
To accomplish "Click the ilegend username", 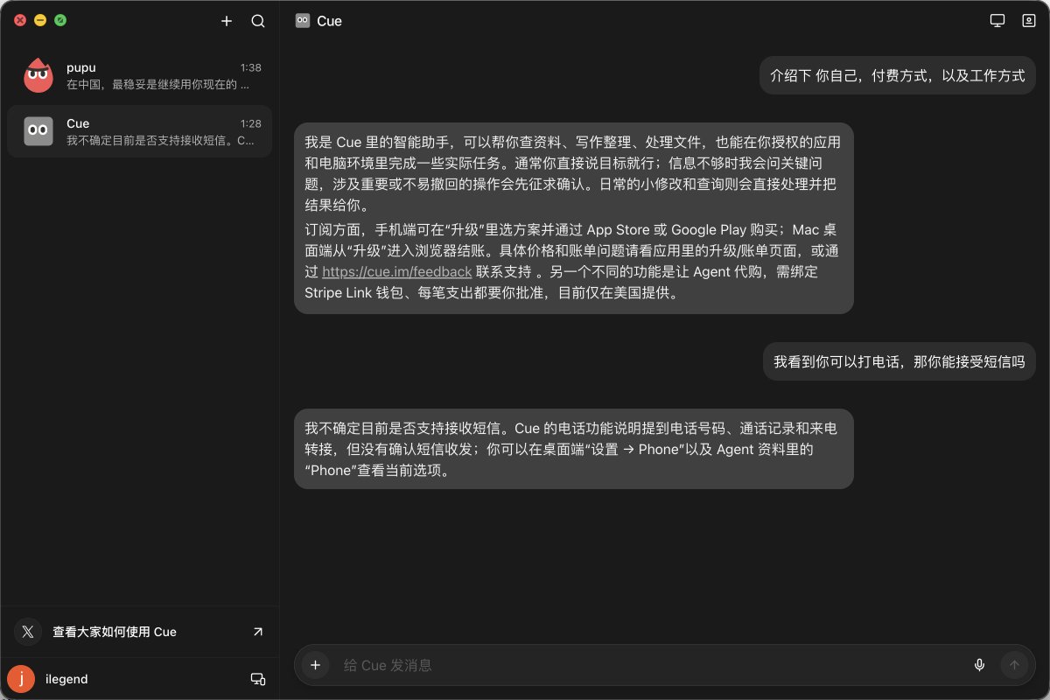I will pos(66,679).
